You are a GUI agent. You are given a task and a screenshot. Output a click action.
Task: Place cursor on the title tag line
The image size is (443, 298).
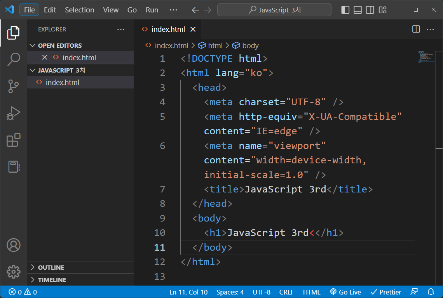point(288,189)
